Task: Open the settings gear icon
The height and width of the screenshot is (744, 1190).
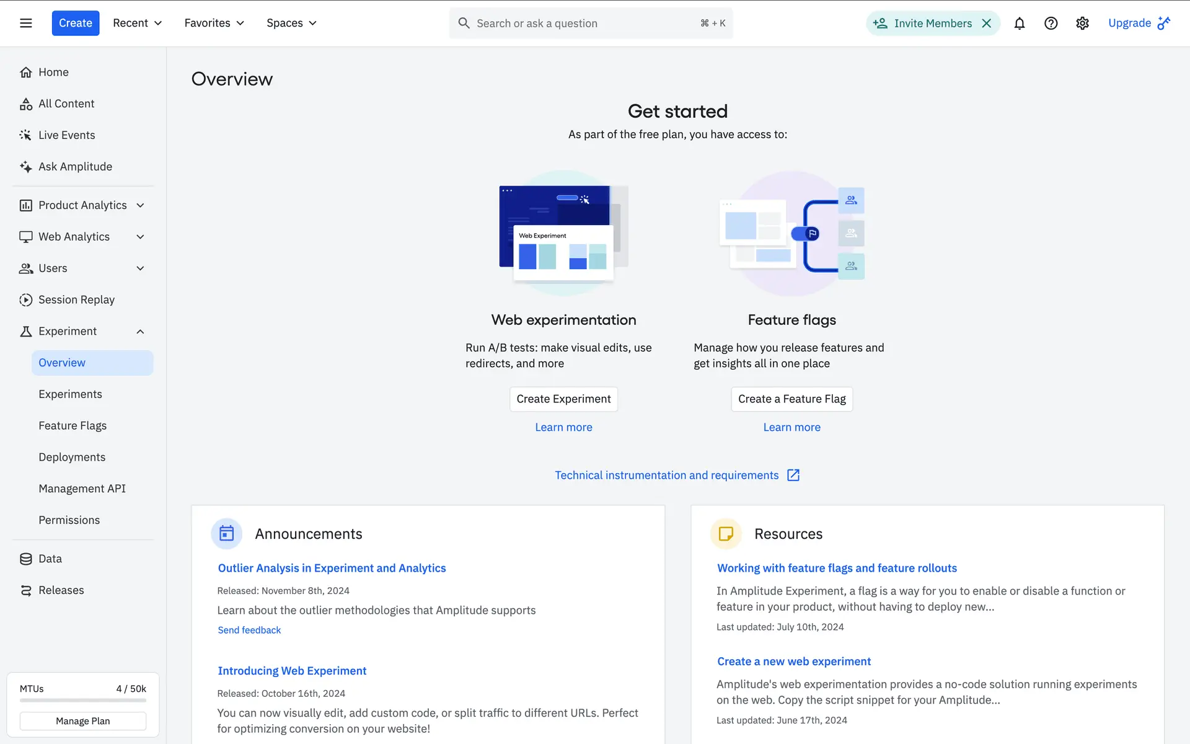Action: click(1082, 23)
